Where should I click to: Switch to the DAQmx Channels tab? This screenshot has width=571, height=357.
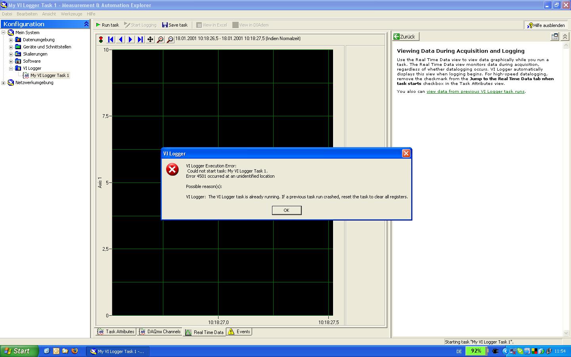click(160, 332)
